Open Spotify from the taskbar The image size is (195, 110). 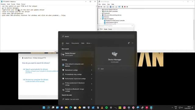(x=106, y=108)
